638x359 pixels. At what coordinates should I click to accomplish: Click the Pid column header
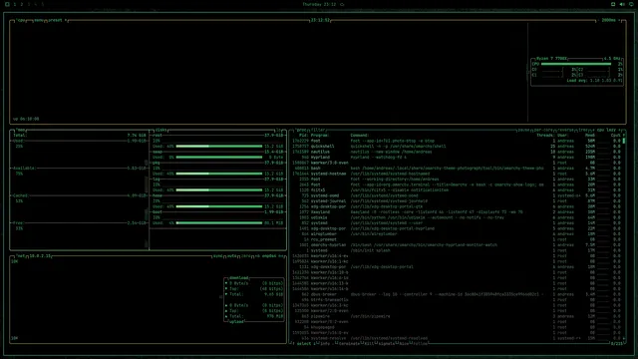(304, 136)
